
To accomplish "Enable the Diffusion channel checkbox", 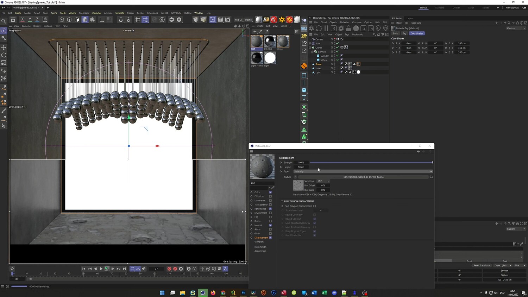I will click(270, 196).
